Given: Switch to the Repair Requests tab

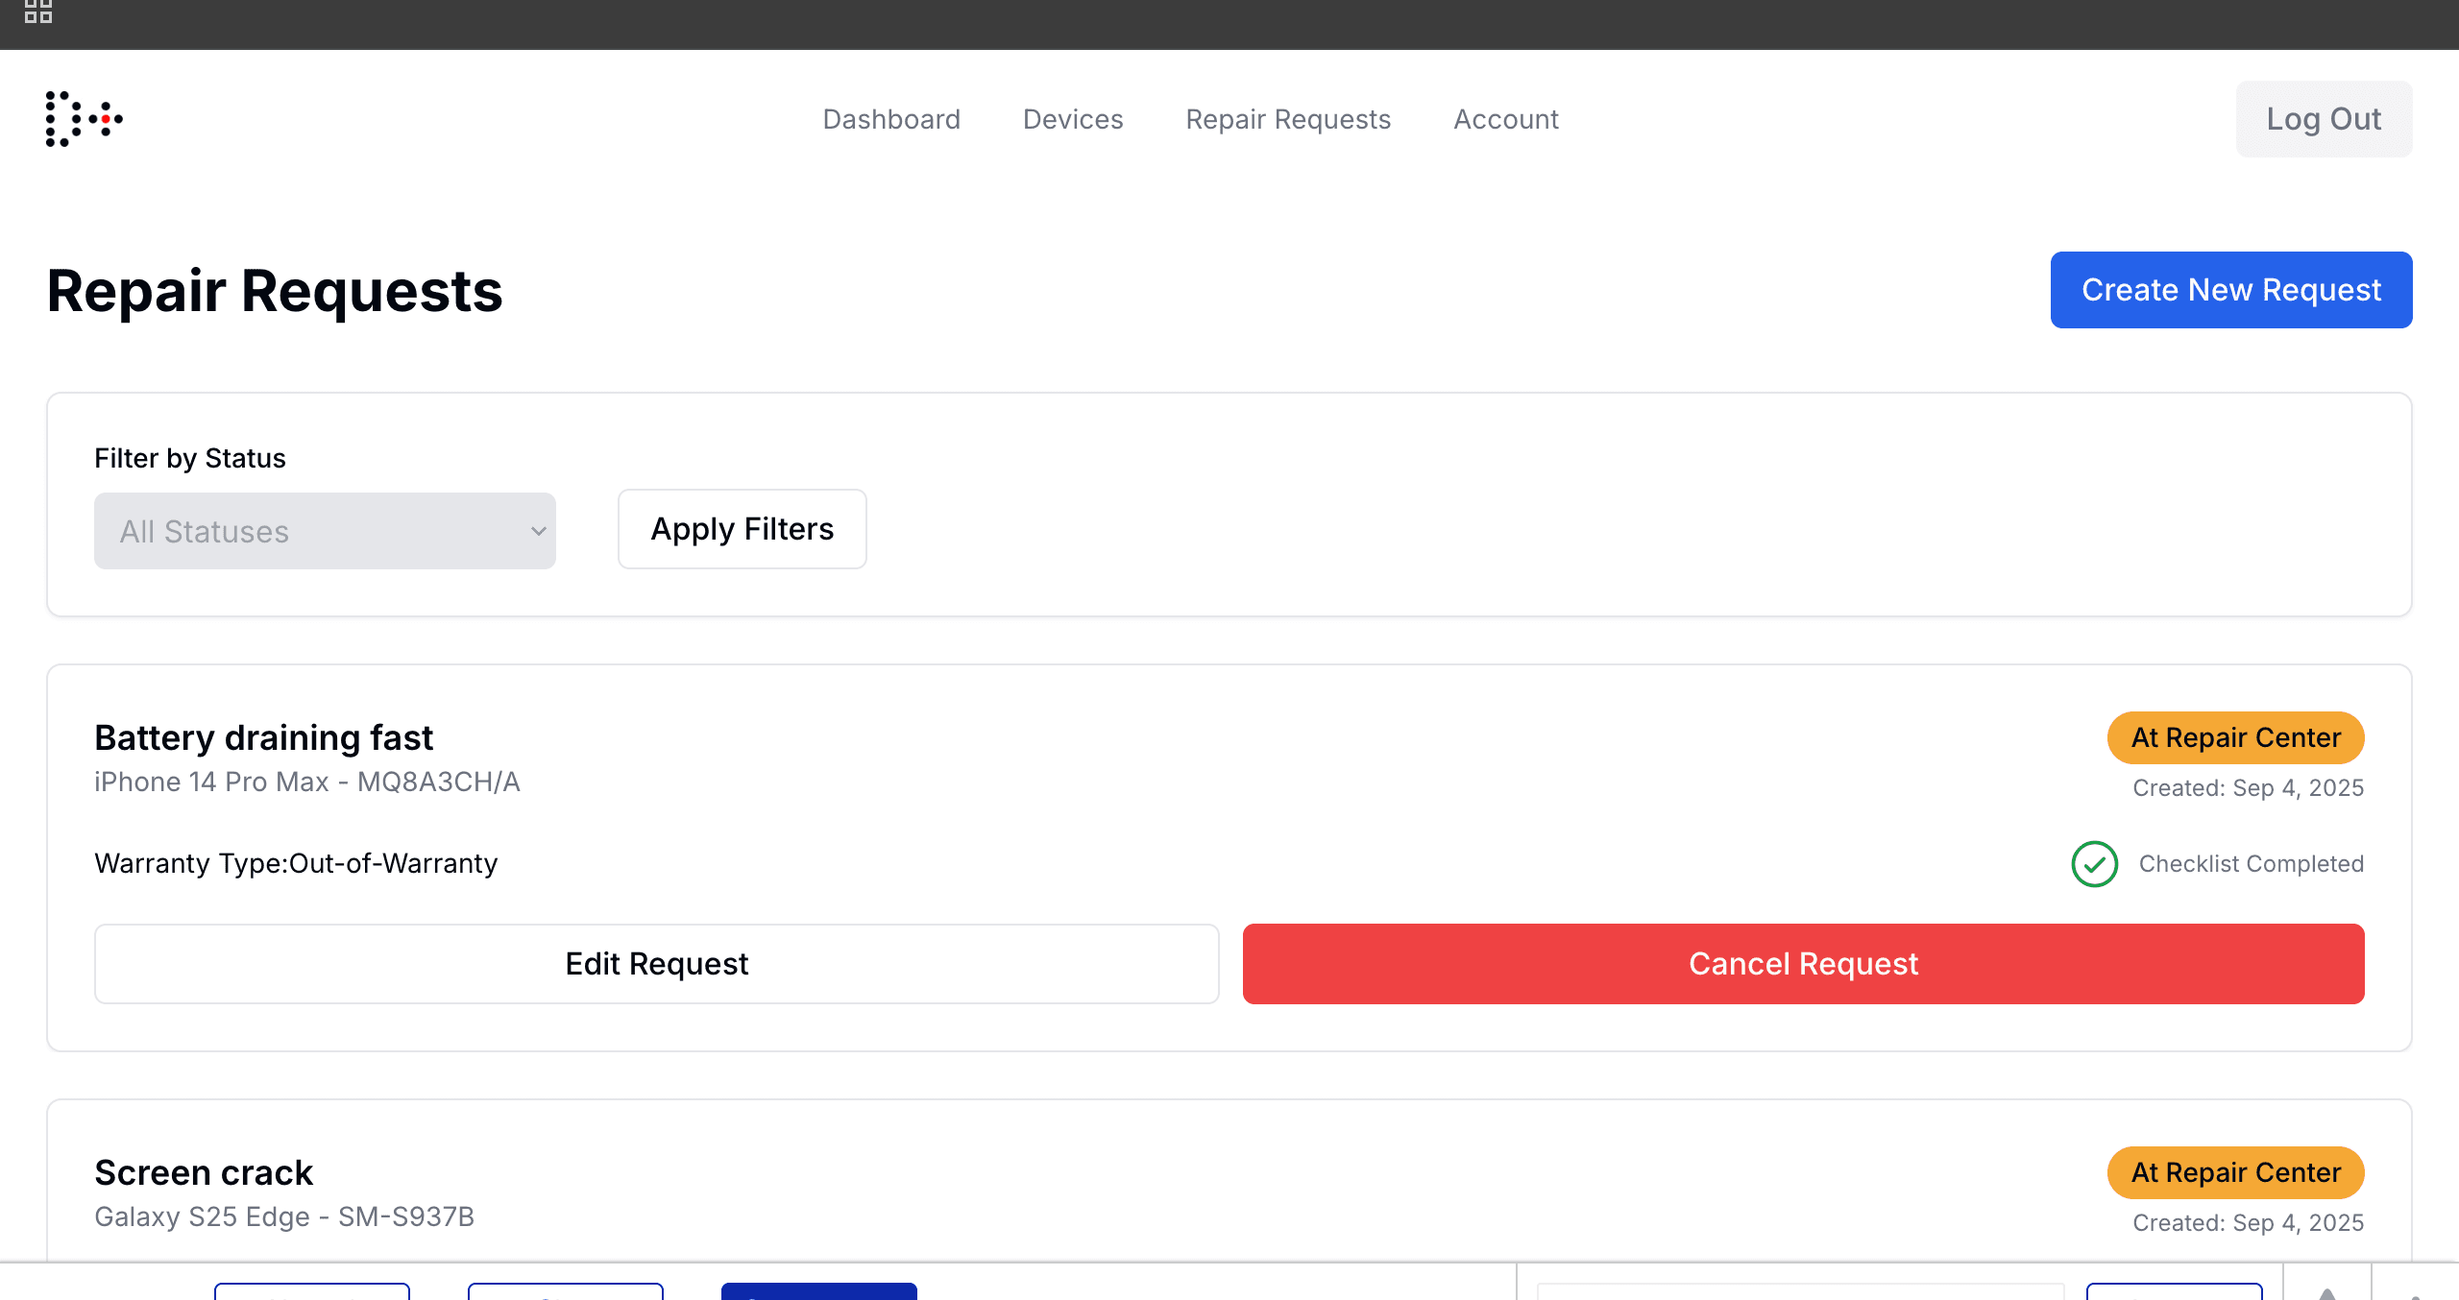Looking at the screenshot, I should click(1288, 119).
